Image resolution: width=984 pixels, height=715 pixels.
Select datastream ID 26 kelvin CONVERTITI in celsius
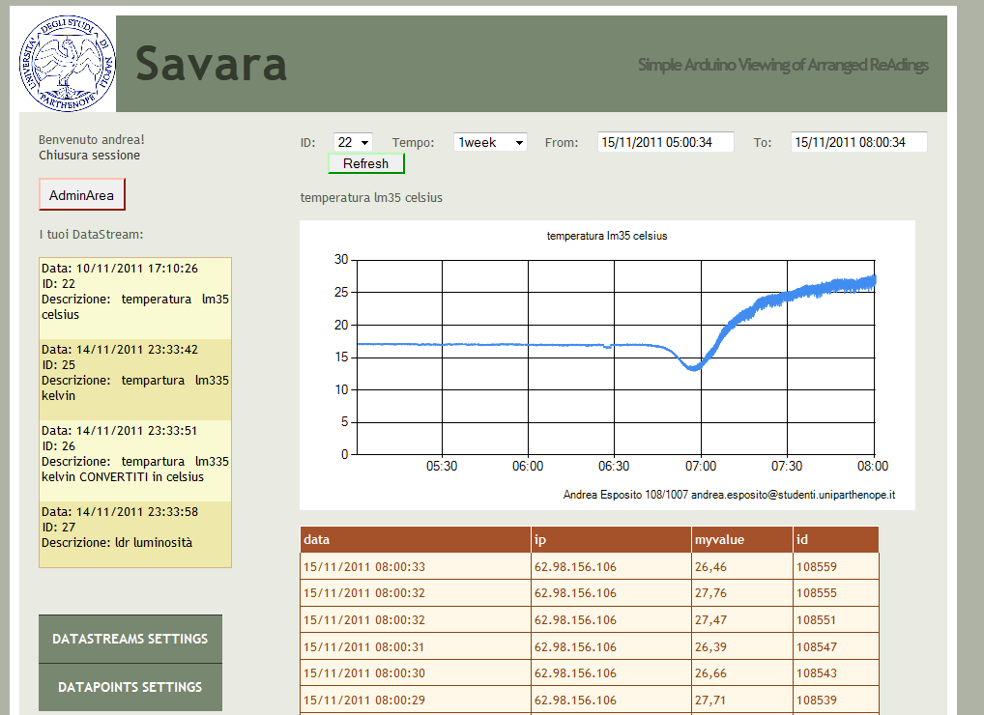[135, 453]
